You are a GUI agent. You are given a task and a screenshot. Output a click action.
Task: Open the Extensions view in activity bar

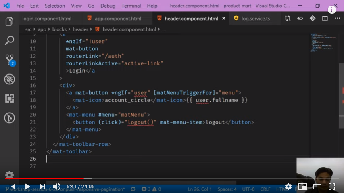click(9, 99)
